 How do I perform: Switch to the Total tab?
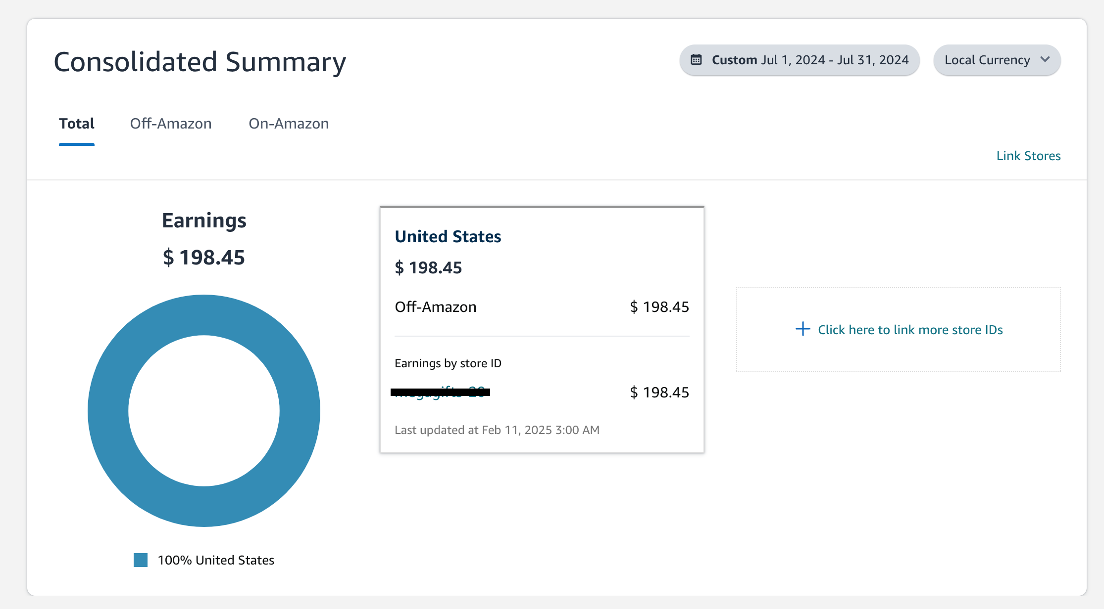pos(77,124)
